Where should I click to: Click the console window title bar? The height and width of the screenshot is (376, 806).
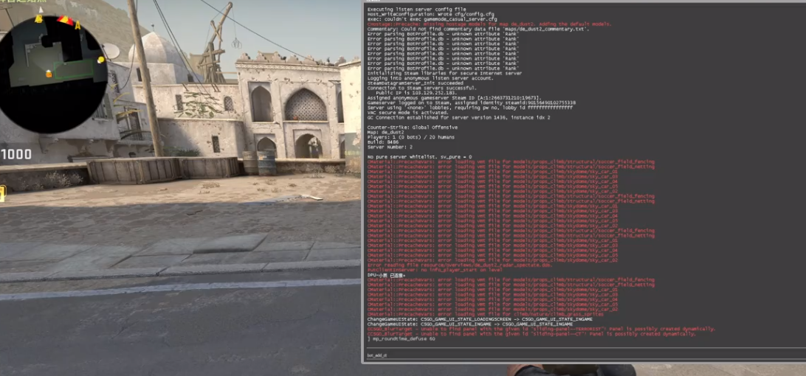click(x=583, y=1)
